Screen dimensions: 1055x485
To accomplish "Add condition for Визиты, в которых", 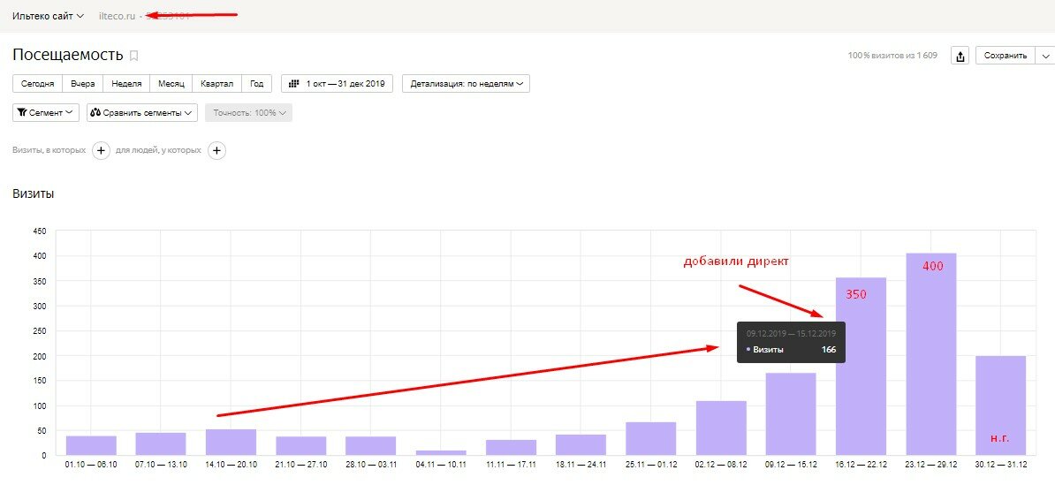I will click(100, 151).
